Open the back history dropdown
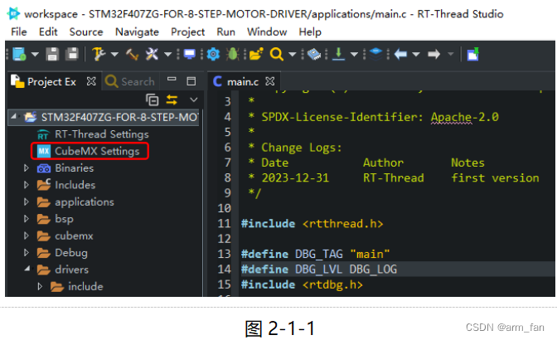 point(416,55)
